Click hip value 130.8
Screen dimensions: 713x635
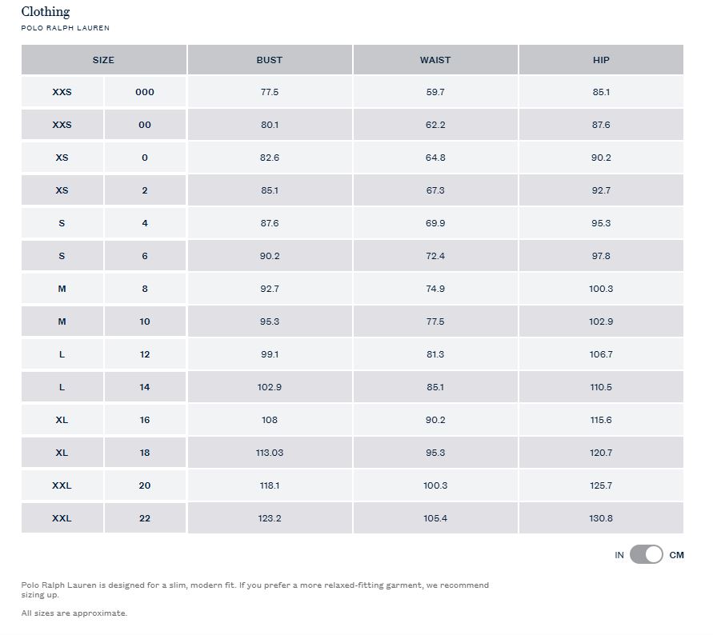(601, 518)
